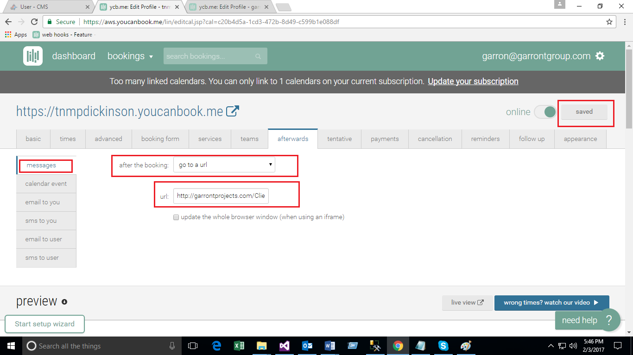The image size is (633, 355).
Task: Expand the after the booking dropdown
Action: click(x=224, y=165)
